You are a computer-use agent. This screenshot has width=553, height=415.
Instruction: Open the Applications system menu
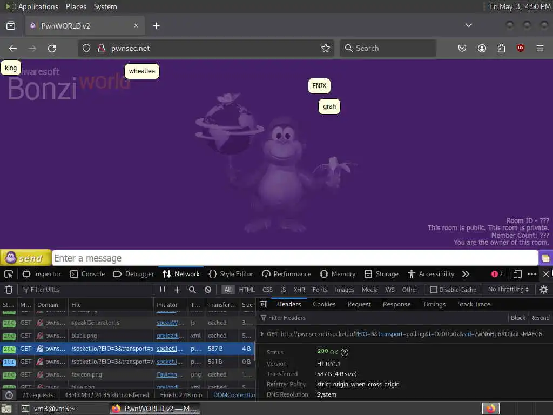pyautogui.click(x=38, y=6)
